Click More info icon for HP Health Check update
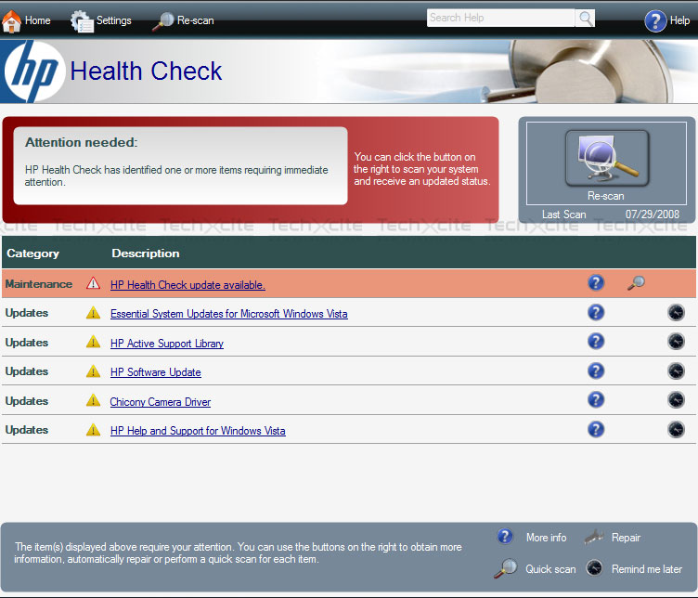 596,282
